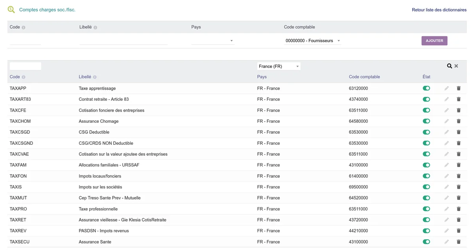
Task: Select the account code 64580000 cell
Action: pos(358,121)
